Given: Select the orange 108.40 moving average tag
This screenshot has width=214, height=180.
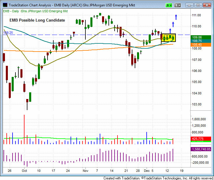Looking at the screenshot, I should 201,45.
